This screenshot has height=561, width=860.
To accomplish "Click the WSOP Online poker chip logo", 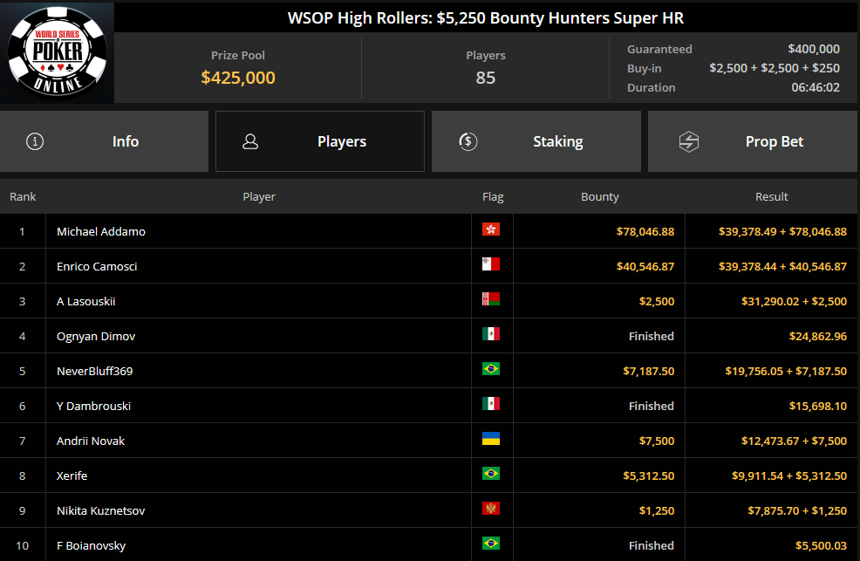I will [58, 51].
